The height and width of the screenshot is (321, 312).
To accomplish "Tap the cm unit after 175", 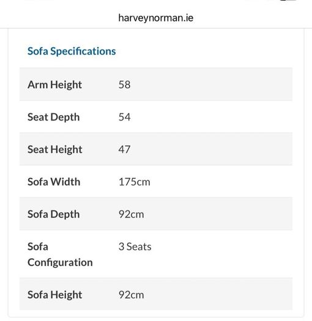I will click(143, 182).
